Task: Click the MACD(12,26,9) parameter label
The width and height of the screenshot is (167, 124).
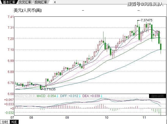Action: (25, 96)
